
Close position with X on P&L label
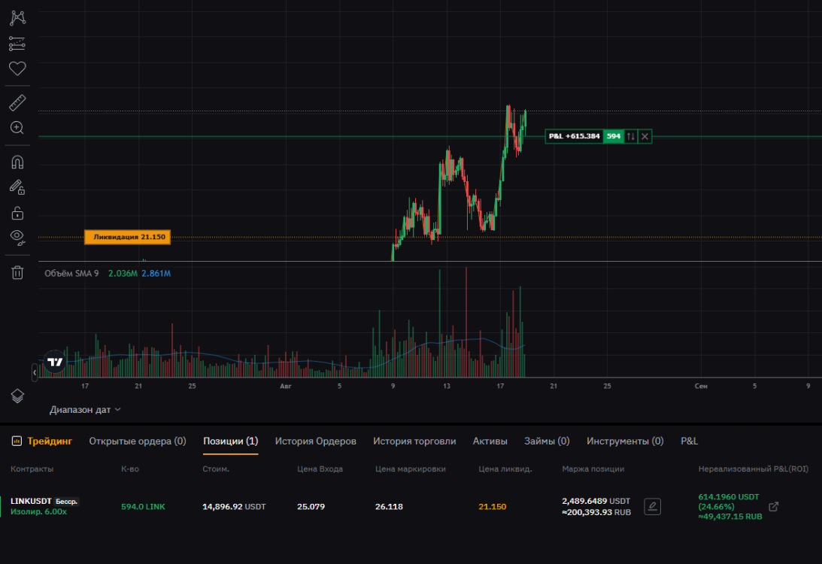(x=645, y=136)
